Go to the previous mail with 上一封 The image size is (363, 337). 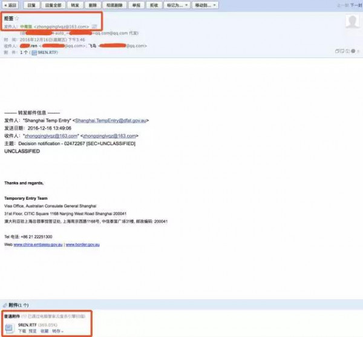point(343,5)
